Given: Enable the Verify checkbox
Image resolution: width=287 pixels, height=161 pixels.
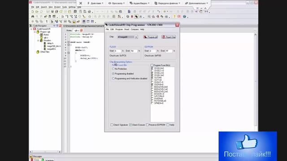Looking at the screenshot, I should pos(168,125).
